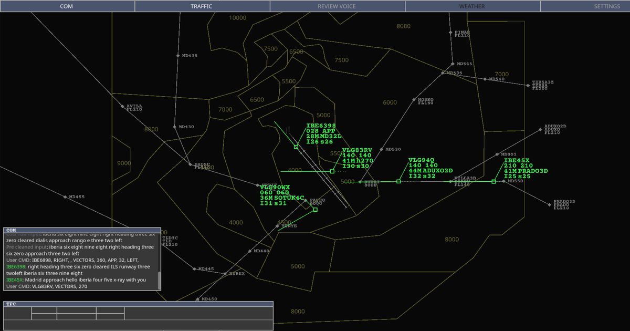Click the ADUXO waypoint diamond
Image resolution: width=630 pixels, height=331 pixels.
point(540,129)
